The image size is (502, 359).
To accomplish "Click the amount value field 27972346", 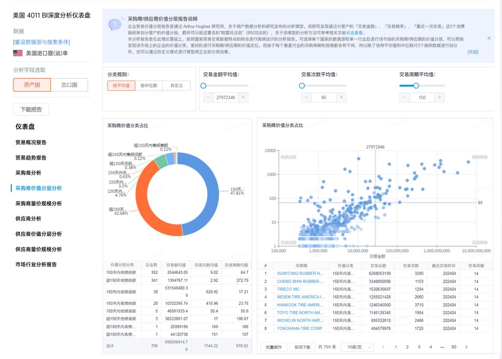I will 226,97.
